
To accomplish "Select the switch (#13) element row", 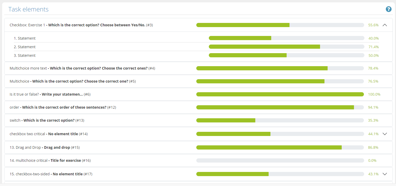I will pos(198,120).
